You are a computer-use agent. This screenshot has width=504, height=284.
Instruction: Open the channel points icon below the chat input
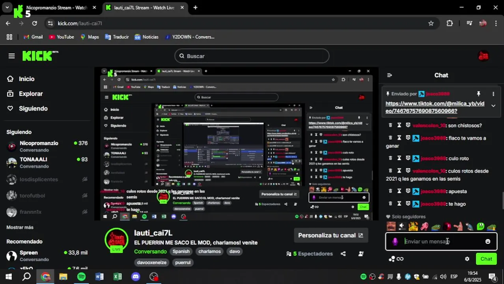tap(396, 259)
